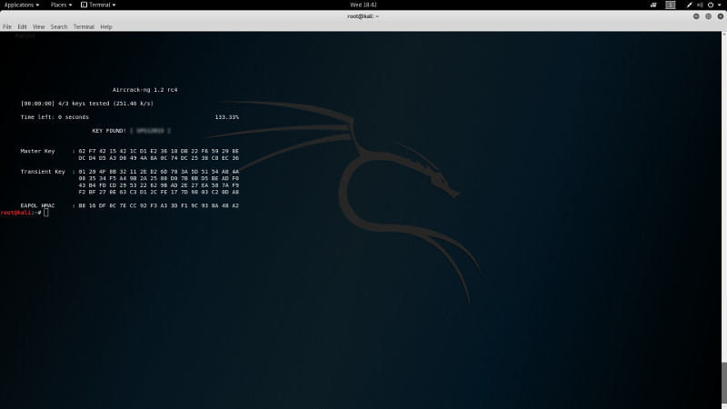Open the View menu

click(x=38, y=27)
